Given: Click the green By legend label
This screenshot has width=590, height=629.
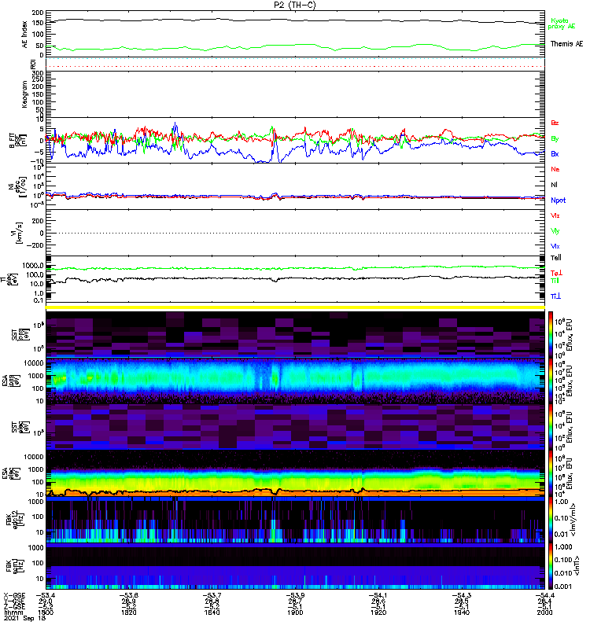Looking at the screenshot, I should tap(555, 139).
